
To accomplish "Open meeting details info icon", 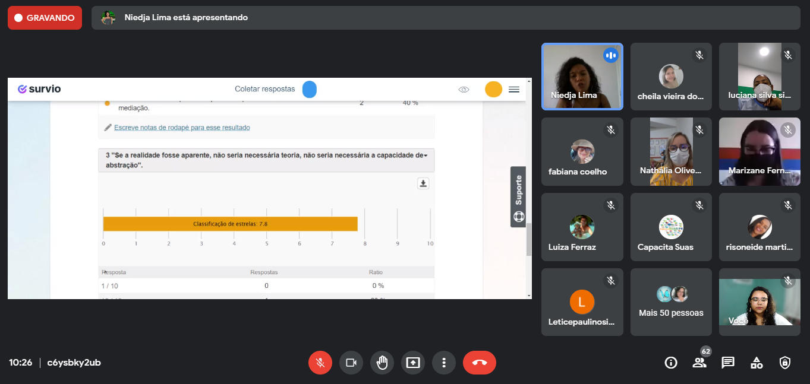I will [671, 363].
